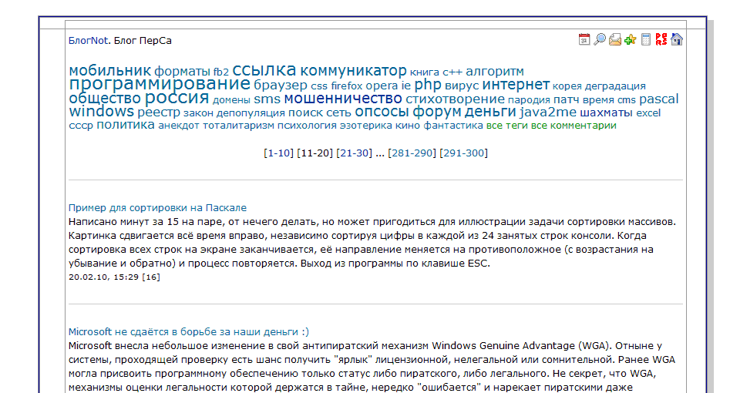Open the все теги link

click(x=507, y=126)
